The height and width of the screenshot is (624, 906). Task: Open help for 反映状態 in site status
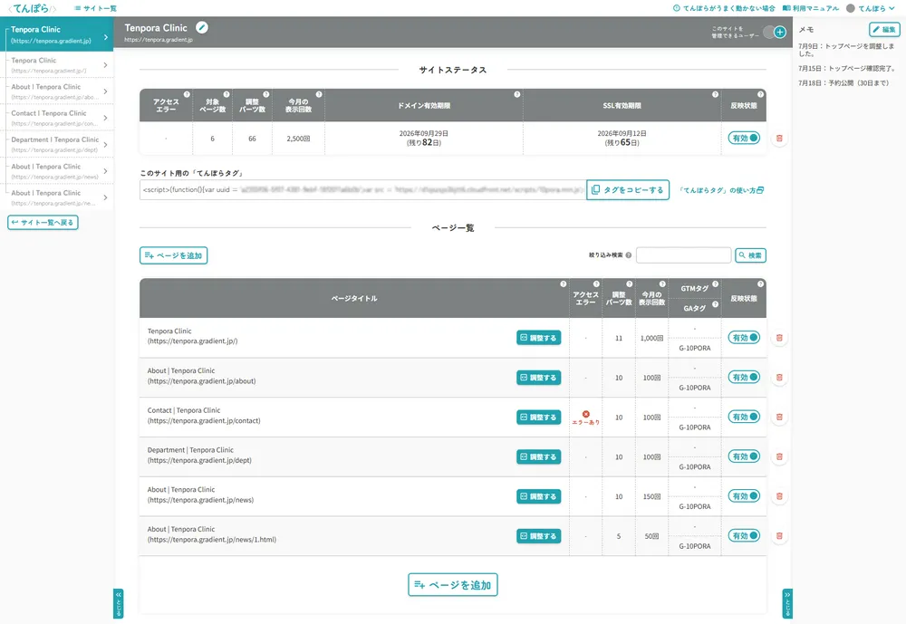point(760,94)
